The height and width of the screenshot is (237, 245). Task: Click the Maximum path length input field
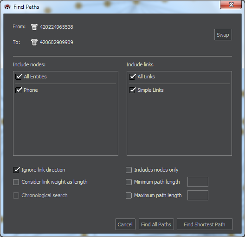[x=198, y=195]
